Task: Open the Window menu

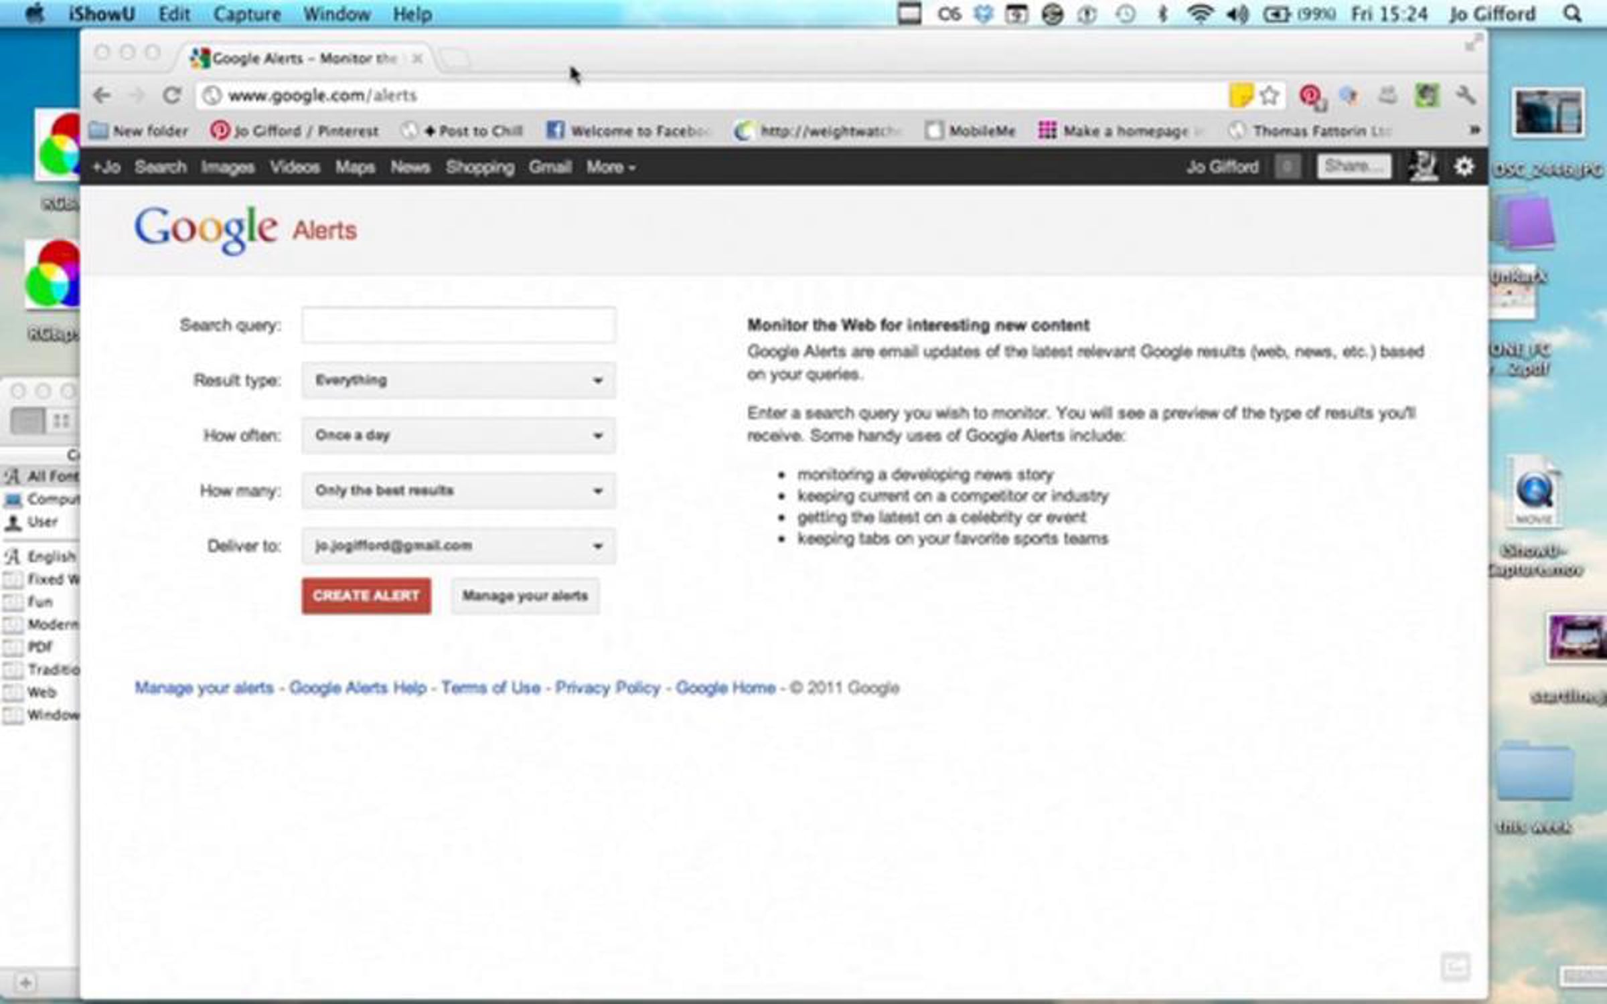Action: [337, 14]
